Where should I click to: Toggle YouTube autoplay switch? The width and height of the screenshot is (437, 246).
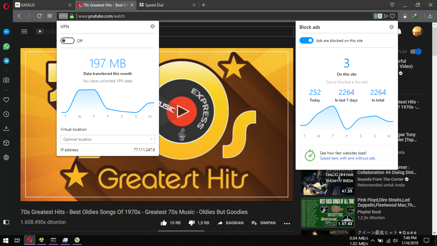point(416,52)
